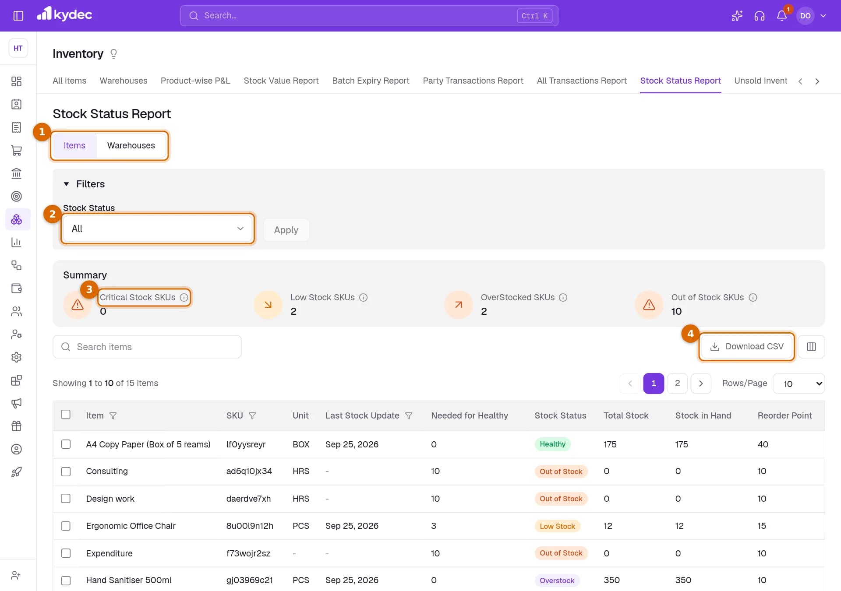841x591 pixels.
Task: Focus the Search items field
Action: [147, 347]
